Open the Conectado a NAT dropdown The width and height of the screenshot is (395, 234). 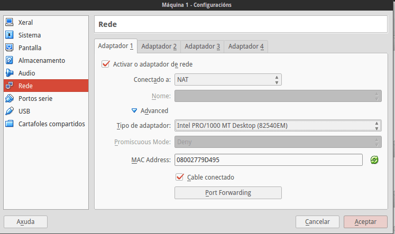(x=228, y=79)
